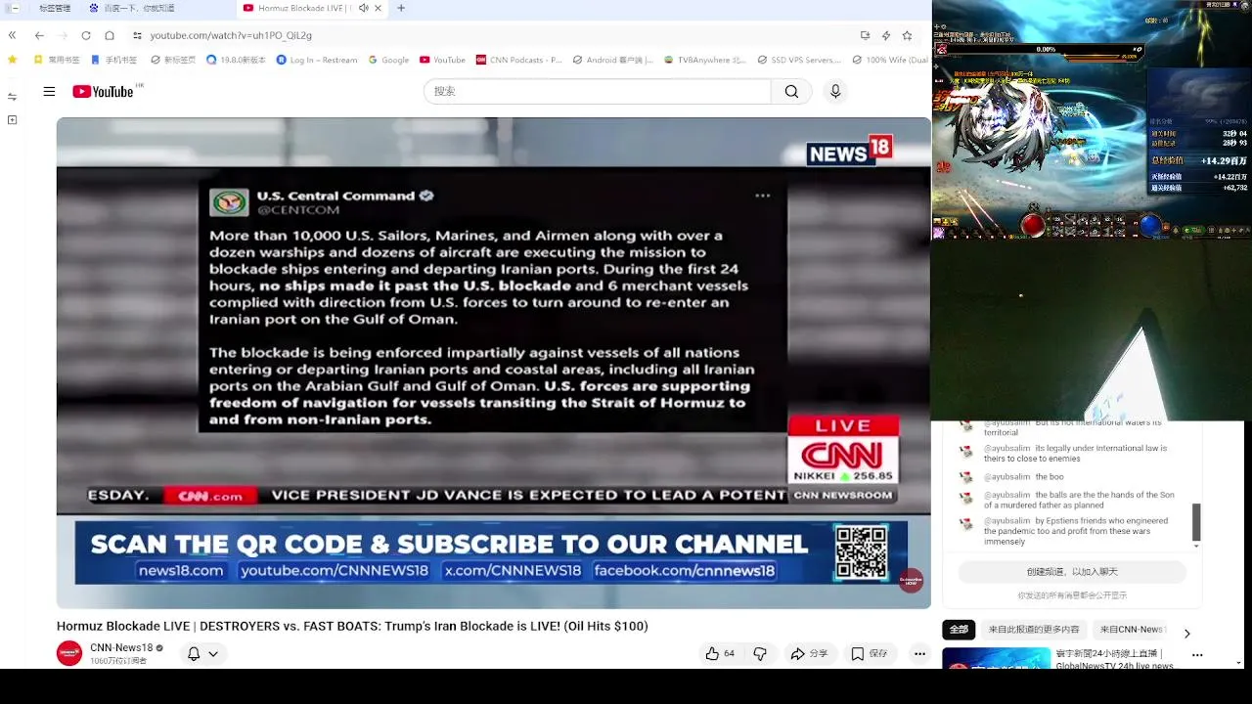The width and height of the screenshot is (1252, 704).
Task: Open the Google bookmark
Action: point(388,60)
